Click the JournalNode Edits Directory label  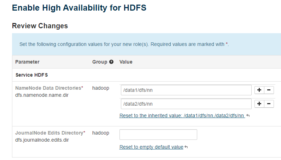pos(49,133)
